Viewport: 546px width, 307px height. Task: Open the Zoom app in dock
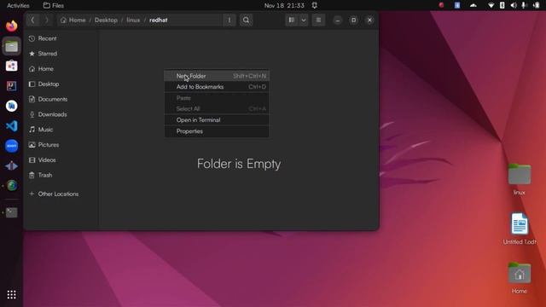11,146
